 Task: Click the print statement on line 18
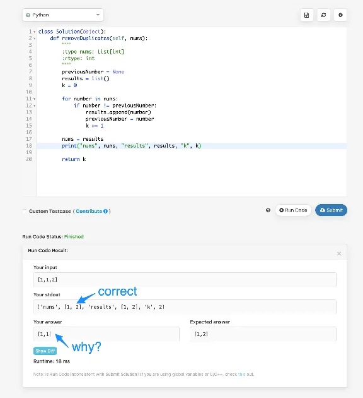(x=131, y=146)
